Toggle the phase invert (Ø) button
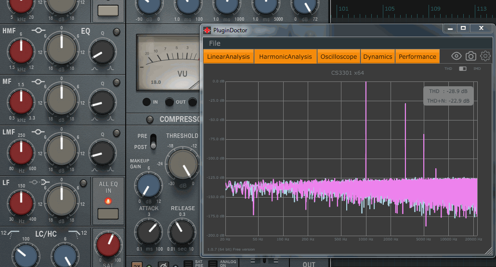 [163, 265]
